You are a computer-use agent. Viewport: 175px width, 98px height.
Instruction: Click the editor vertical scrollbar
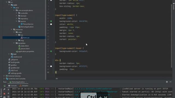[x=171, y=36]
